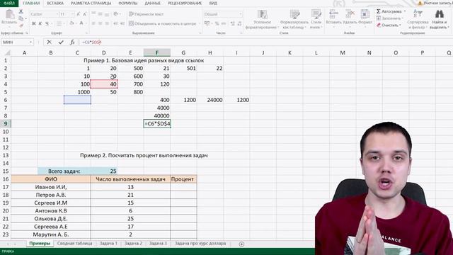
Task: Switch to the ВИД ribbon tab
Action: point(213,3)
